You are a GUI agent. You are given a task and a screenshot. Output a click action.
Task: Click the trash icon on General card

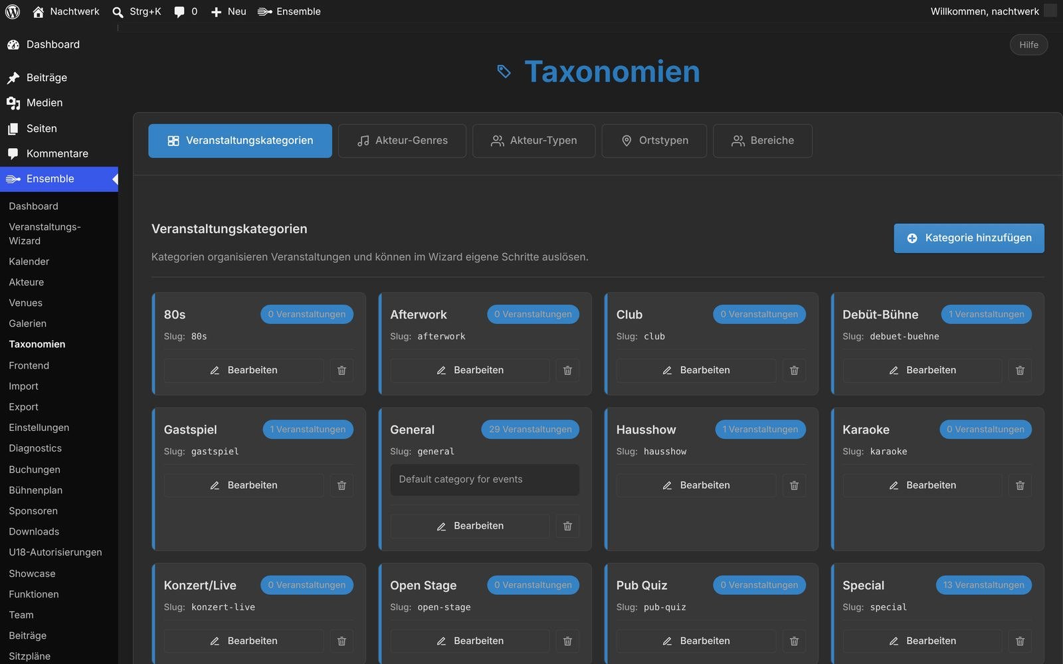click(x=567, y=526)
